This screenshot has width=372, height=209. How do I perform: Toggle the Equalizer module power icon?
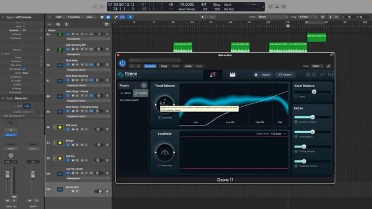click(159, 117)
